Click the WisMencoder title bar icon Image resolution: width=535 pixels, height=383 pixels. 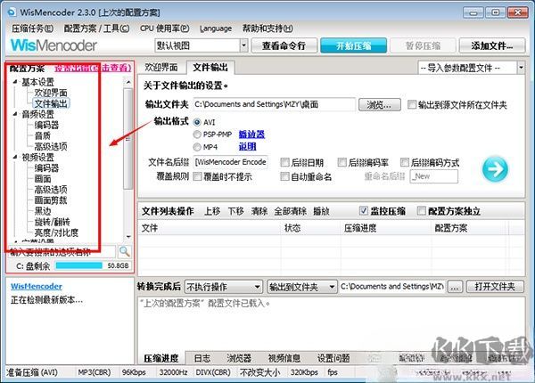click(x=12, y=12)
